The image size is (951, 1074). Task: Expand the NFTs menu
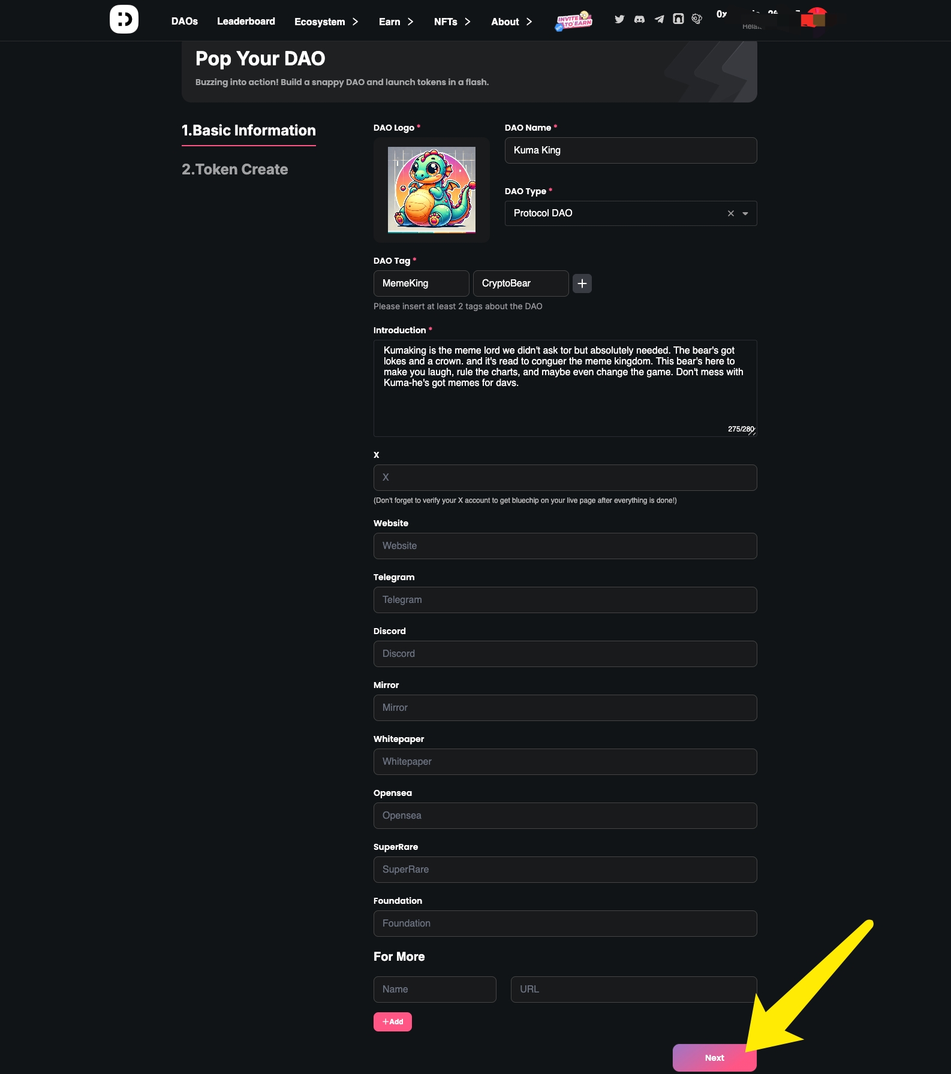pyautogui.click(x=452, y=22)
